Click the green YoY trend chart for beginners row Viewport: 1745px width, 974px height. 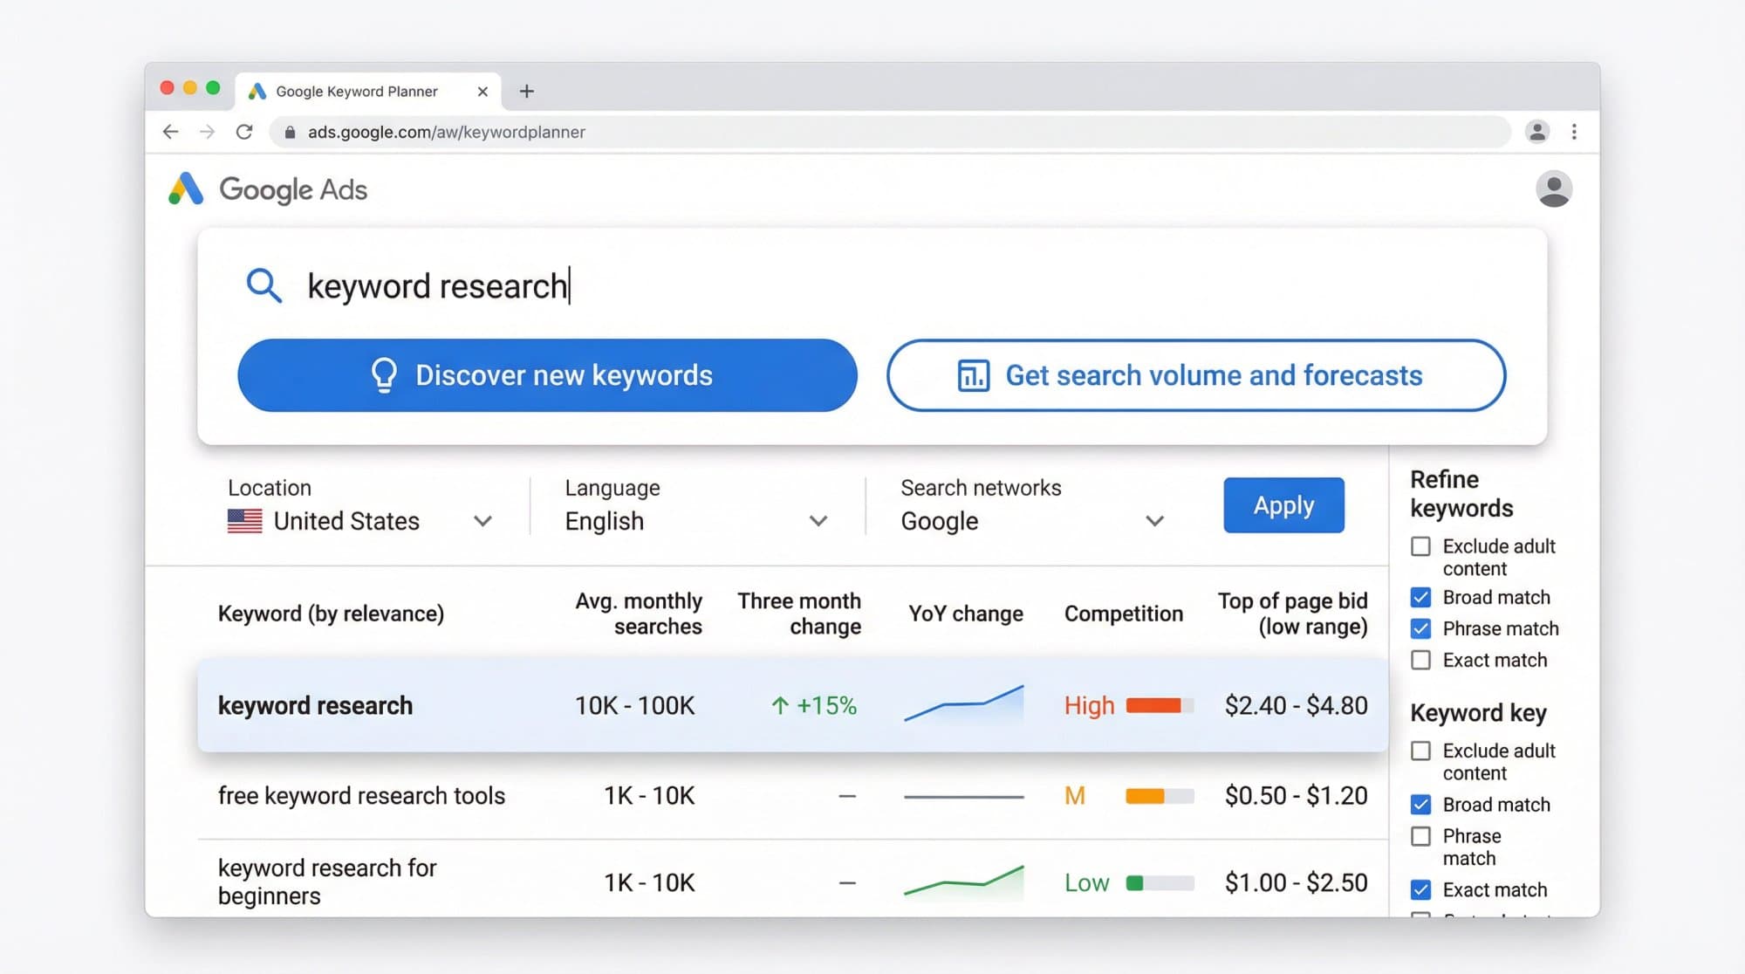963,881
